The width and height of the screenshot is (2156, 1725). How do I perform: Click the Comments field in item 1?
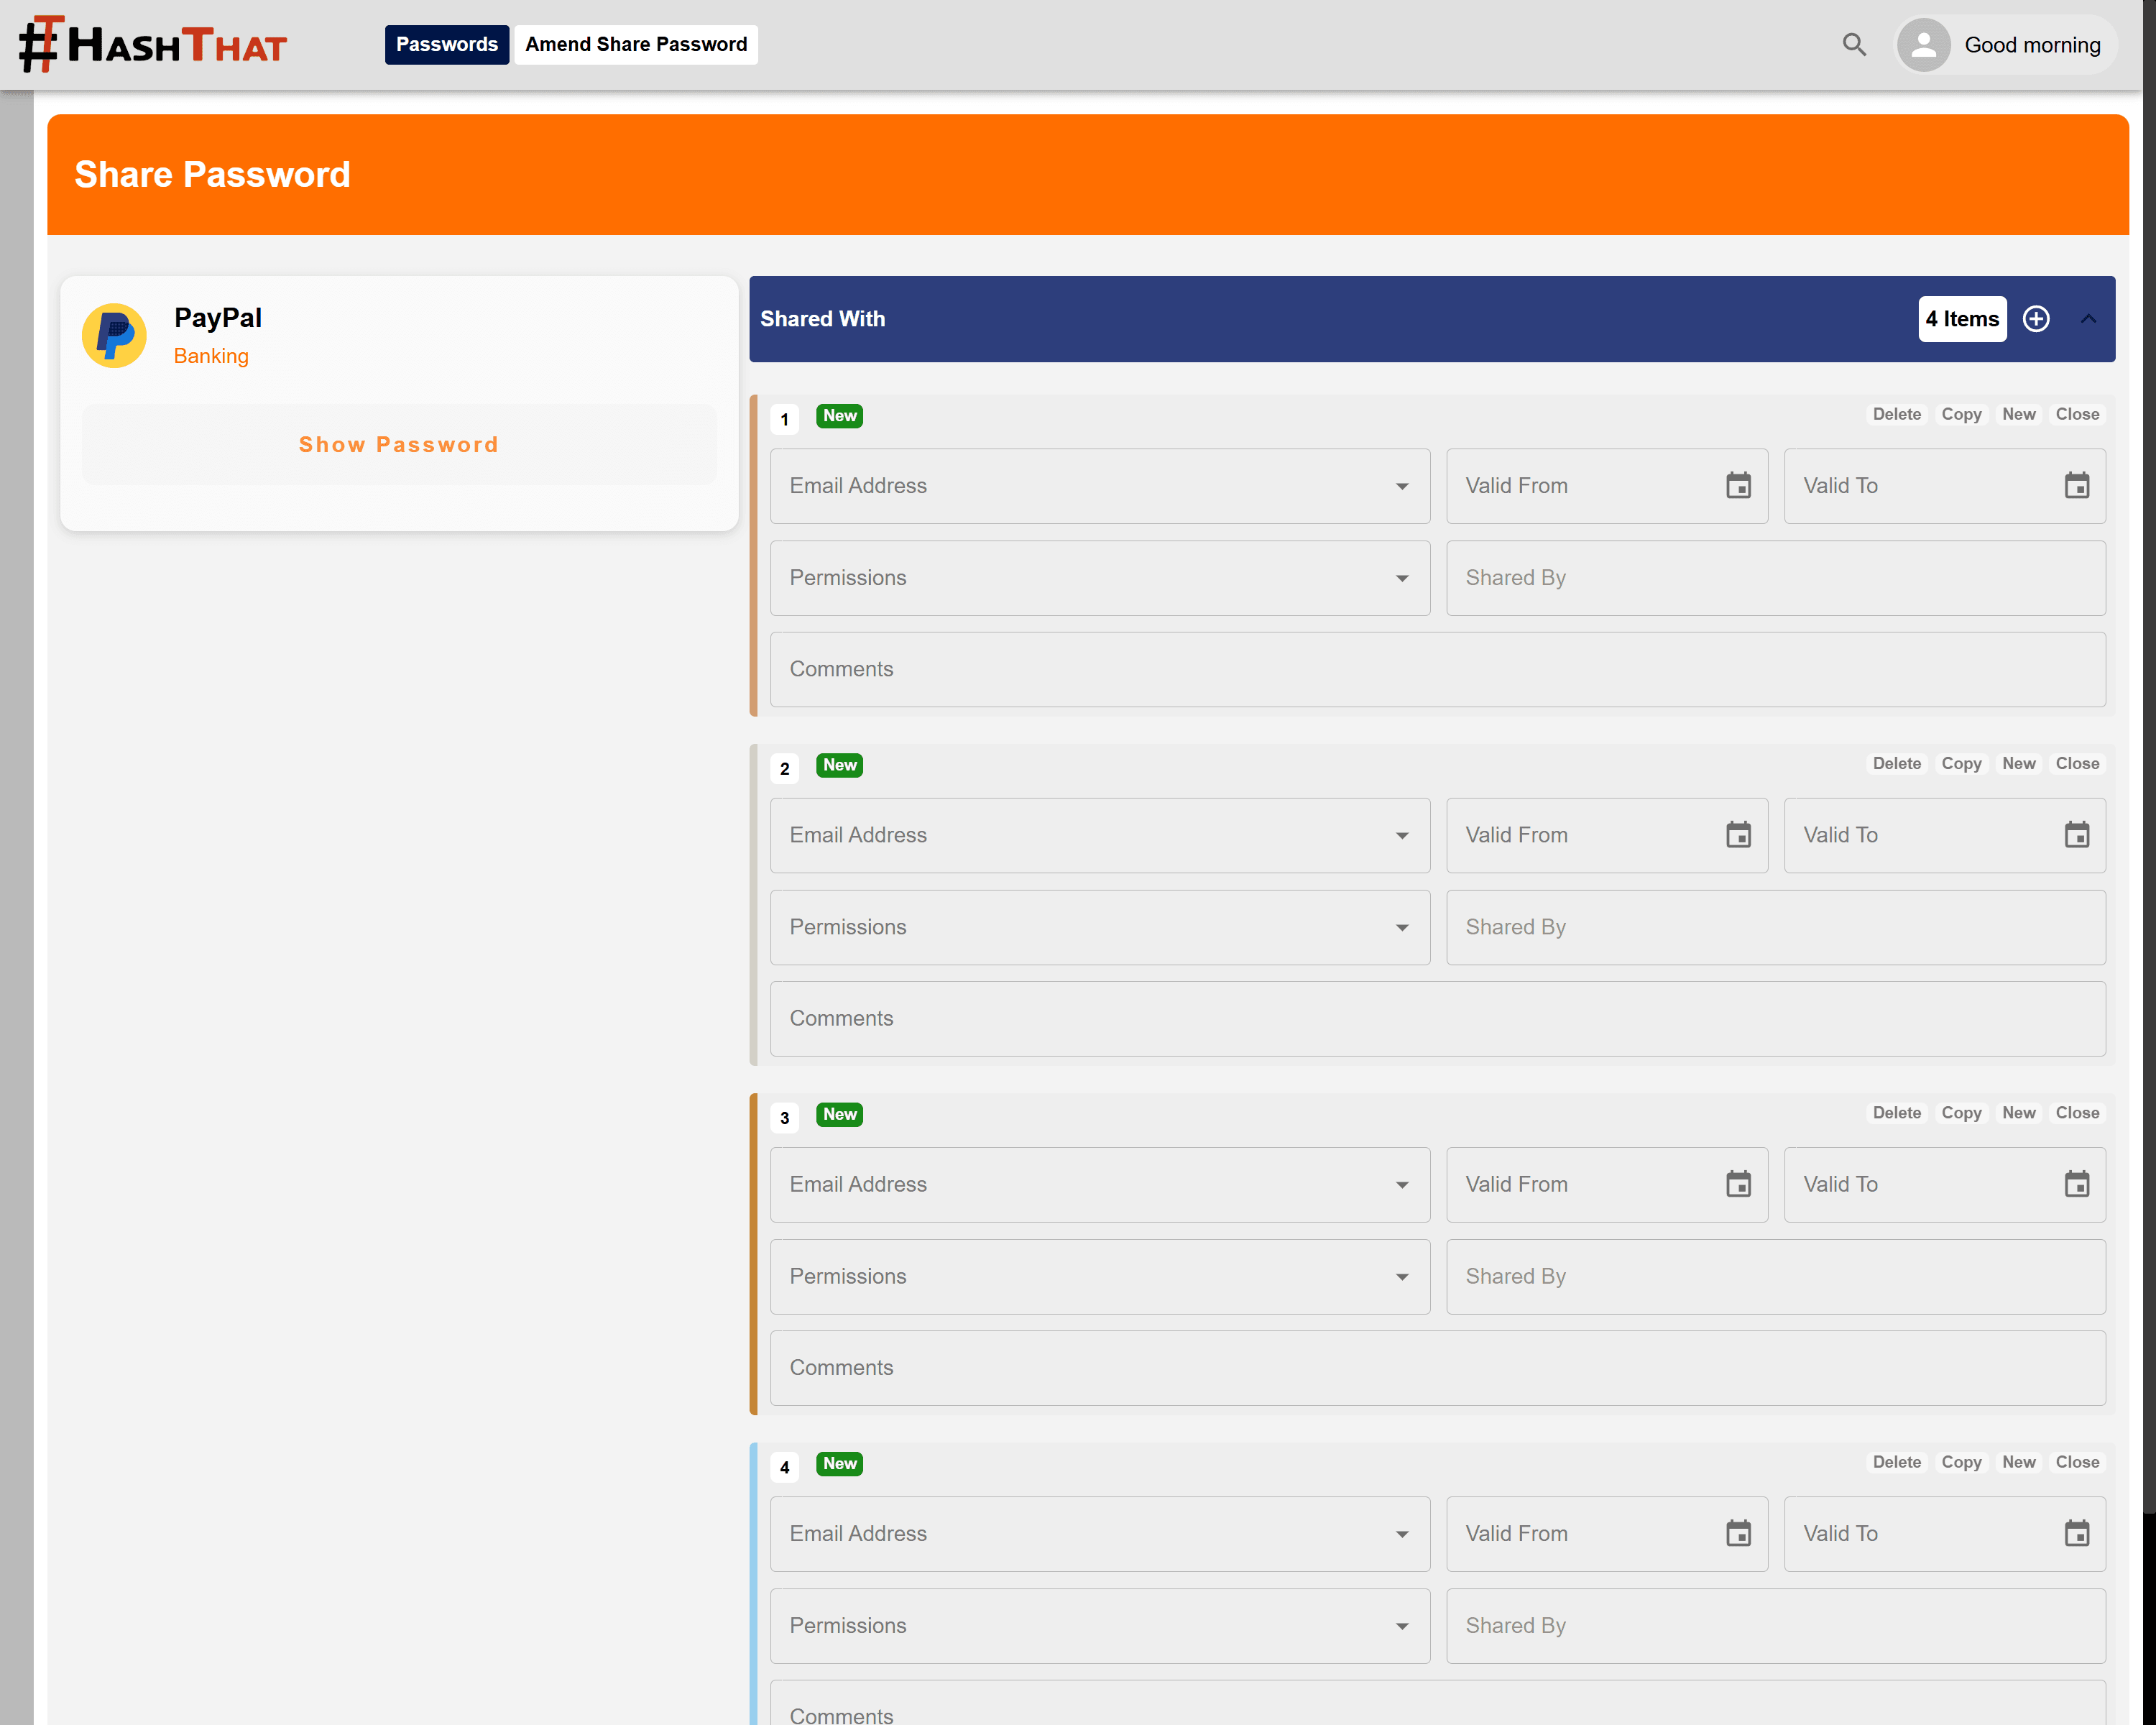(1437, 669)
